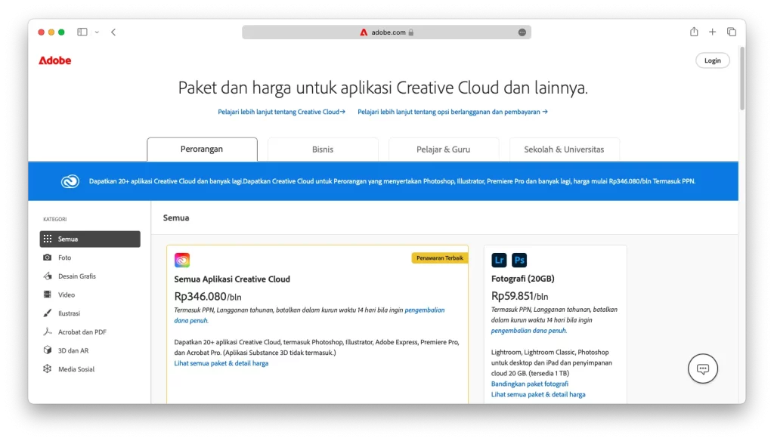The height and width of the screenshot is (441, 774).
Task: Click the Penawaran Terbaik badge
Action: tap(440, 258)
